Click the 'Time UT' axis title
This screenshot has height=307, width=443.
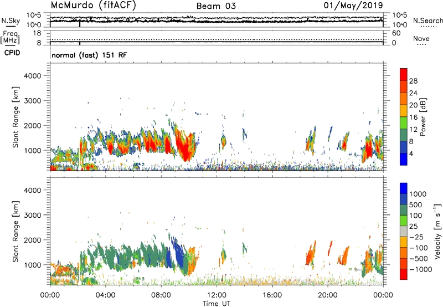pos(217,304)
